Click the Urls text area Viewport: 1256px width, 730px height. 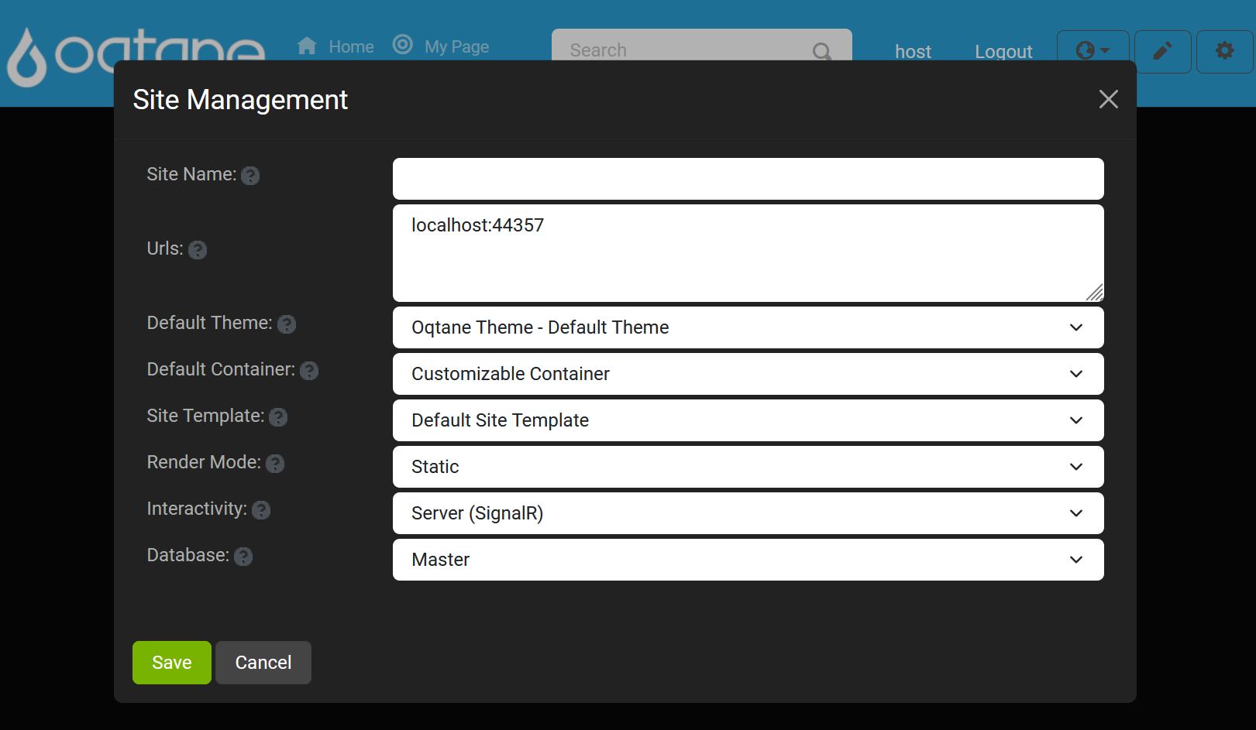[748, 253]
